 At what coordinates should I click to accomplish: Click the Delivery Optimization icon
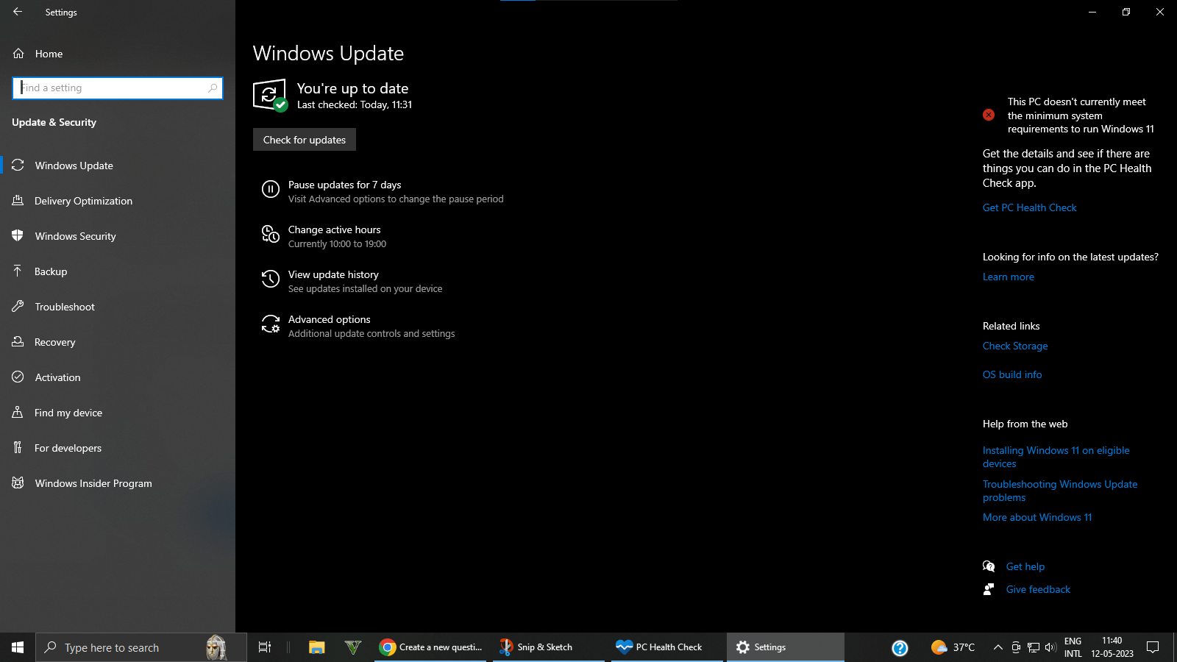18,201
